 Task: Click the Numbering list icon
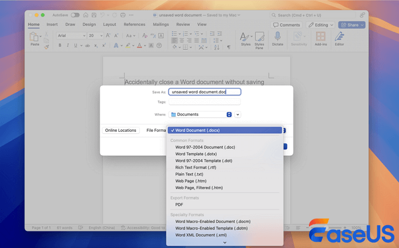(185, 34)
